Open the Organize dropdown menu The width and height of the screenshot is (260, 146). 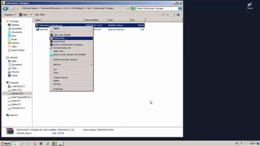10,15
